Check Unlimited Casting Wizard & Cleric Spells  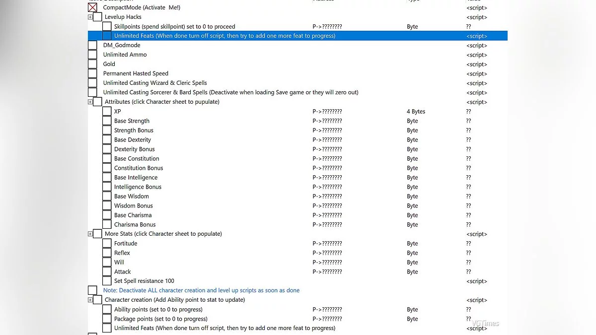92,83
